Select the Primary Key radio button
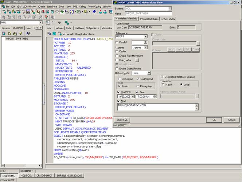This screenshot has width=242, height=182. [137, 86]
